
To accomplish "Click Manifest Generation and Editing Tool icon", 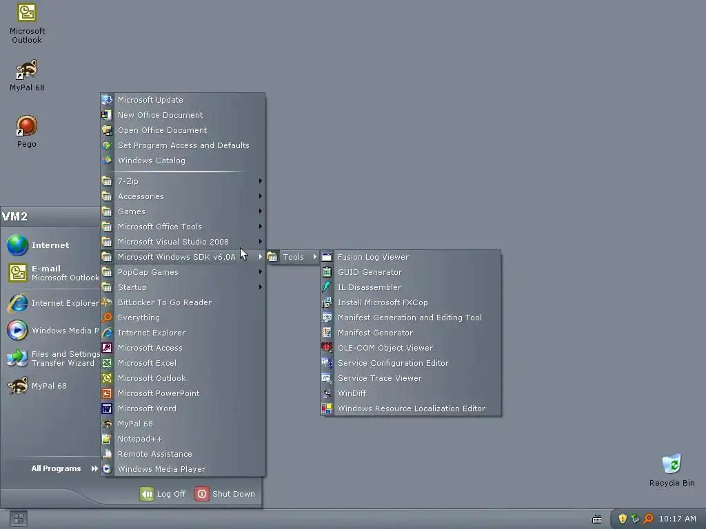I will (327, 318).
